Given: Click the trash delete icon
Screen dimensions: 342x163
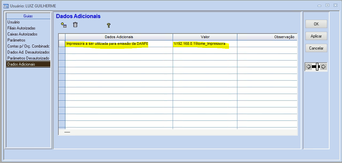Looking at the screenshot, I should click(x=75, y=25).
